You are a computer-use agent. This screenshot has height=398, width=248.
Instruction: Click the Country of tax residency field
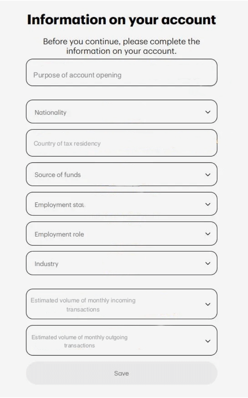[x=121, y=143]
